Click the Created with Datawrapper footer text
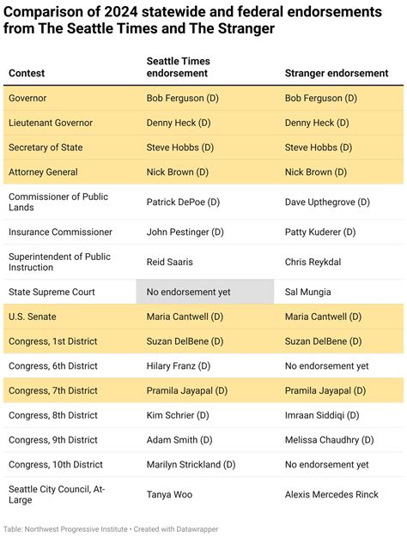 (x=176, y=529)
